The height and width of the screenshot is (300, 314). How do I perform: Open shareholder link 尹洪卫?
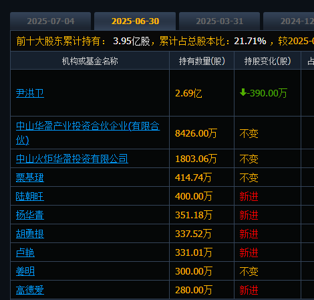30,93
